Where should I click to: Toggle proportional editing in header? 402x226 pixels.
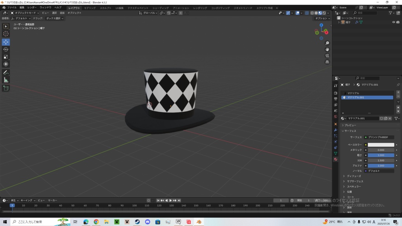click(x=181, y=13)
